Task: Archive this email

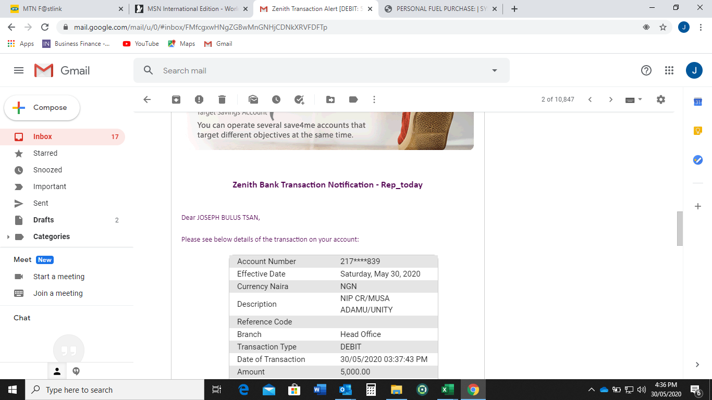Action: pos(176,99)
